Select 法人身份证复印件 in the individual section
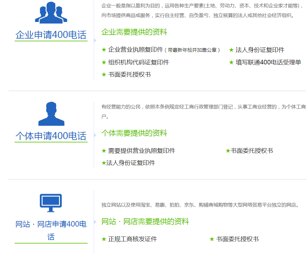Viewport: 306px width, 266px height. pyautogui.click(x=131, y=163)
